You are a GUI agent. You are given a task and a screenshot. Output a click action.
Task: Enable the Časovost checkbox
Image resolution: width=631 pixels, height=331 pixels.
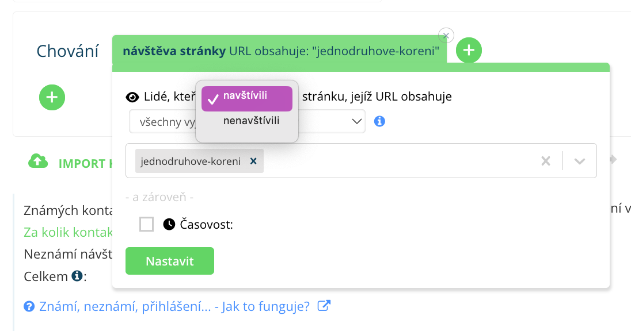coord(147,224)
